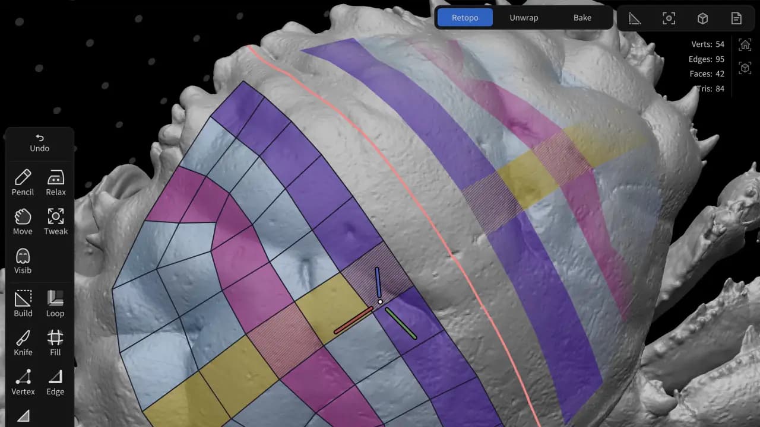Click the focus frame icon in top bar
This screenshot has height=427, width=760.
[669, 18]
